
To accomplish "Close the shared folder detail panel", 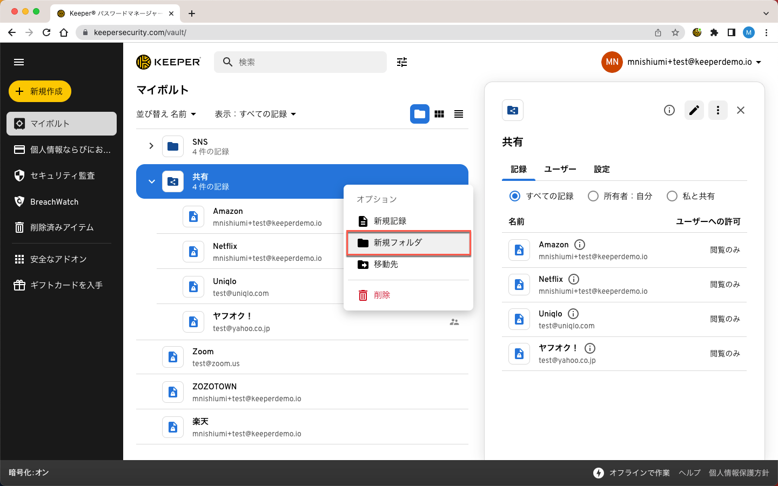I will point(741,110).
